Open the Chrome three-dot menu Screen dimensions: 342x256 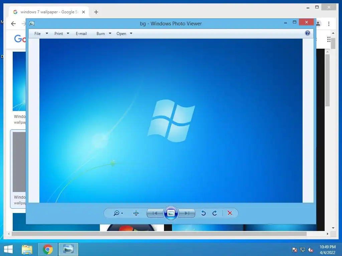[329, 24]
